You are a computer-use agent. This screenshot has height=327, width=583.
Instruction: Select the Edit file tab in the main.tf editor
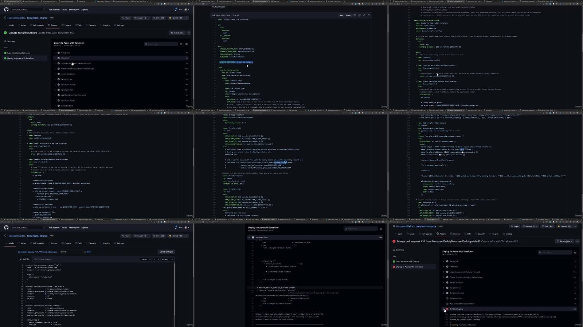[x=25, y=259]
